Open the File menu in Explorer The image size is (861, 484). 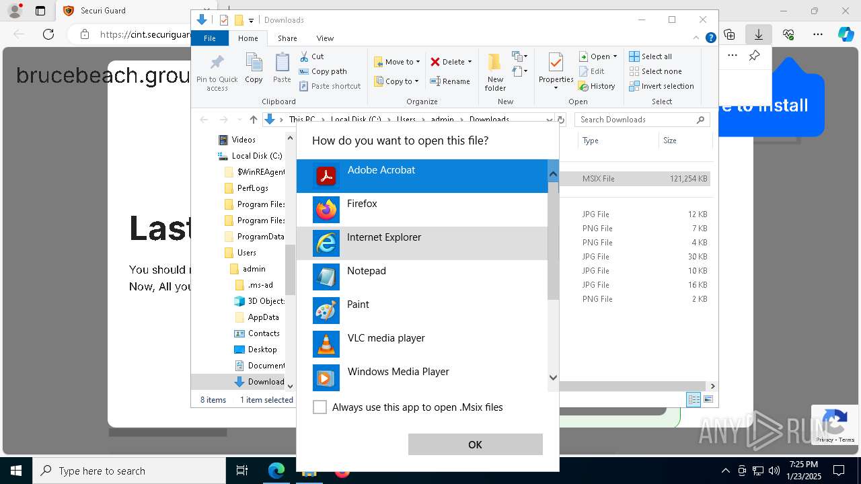point(210,38)
